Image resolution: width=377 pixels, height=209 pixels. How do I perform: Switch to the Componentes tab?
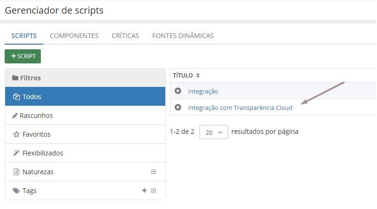tap(74, 36)
